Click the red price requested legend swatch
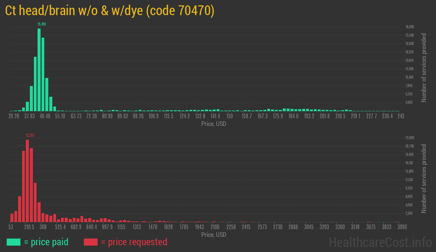Viewport: 436px width, 252px height. [91, 242]
